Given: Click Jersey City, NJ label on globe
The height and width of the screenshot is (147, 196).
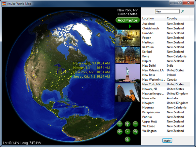Looking at the screenshot, I should pyautogui.click(x=84, y=76).
